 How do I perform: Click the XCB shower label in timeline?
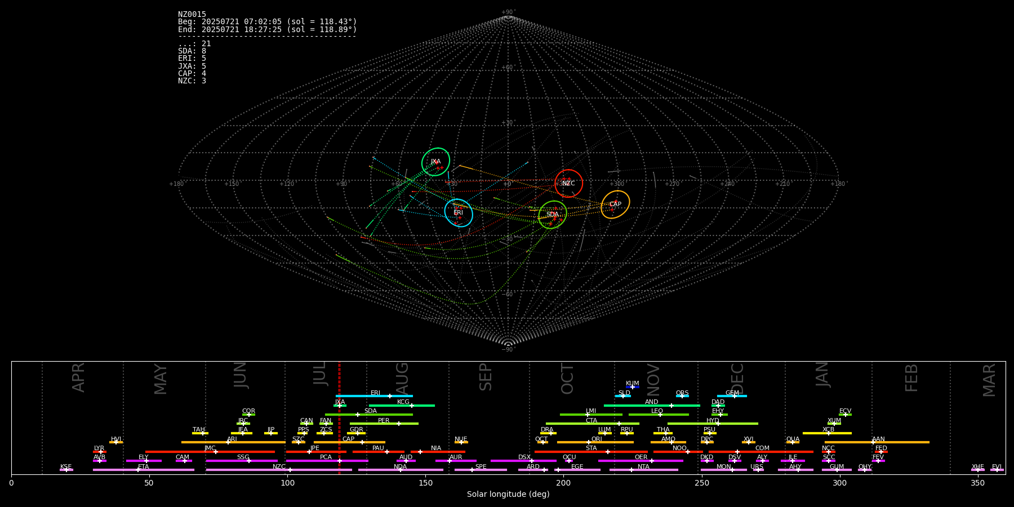(829, 430)
